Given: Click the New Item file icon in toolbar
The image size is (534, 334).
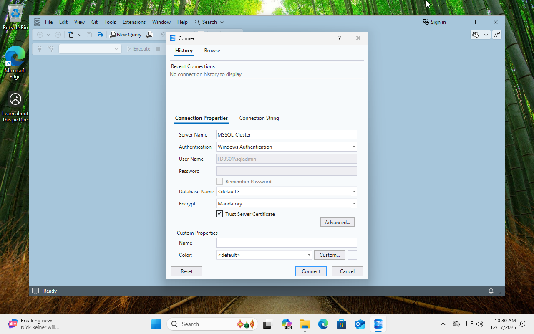Looking at the screenshot, I should (x=71, y=35).
